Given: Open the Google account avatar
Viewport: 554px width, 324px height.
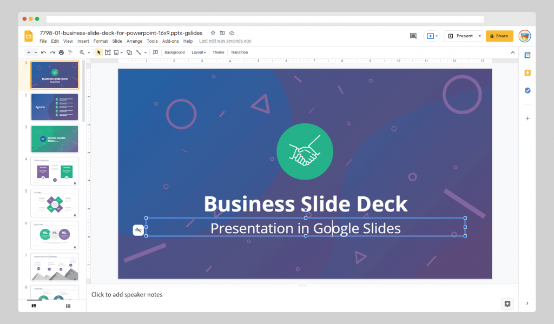Looking at the screenshot, I should (x=525, y=36).
